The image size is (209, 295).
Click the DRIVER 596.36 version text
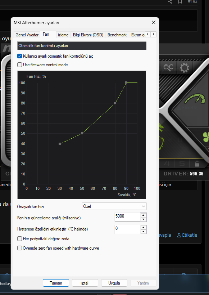coord(183,174)
